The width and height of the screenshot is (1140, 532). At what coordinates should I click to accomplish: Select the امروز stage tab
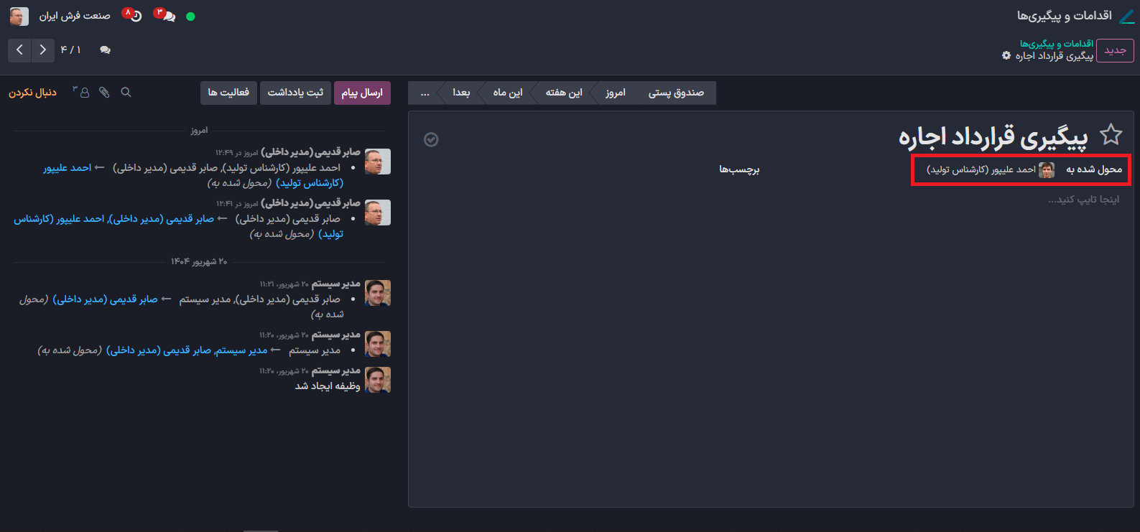click(x=615, y=93)
